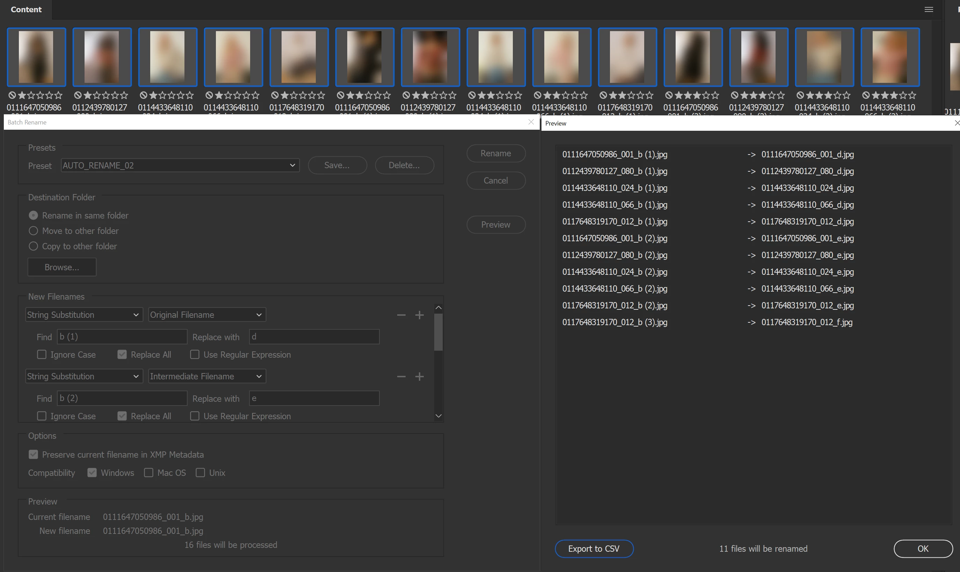
Task: Click the plus icon on first String Substitution row
Action: [419, 315]
